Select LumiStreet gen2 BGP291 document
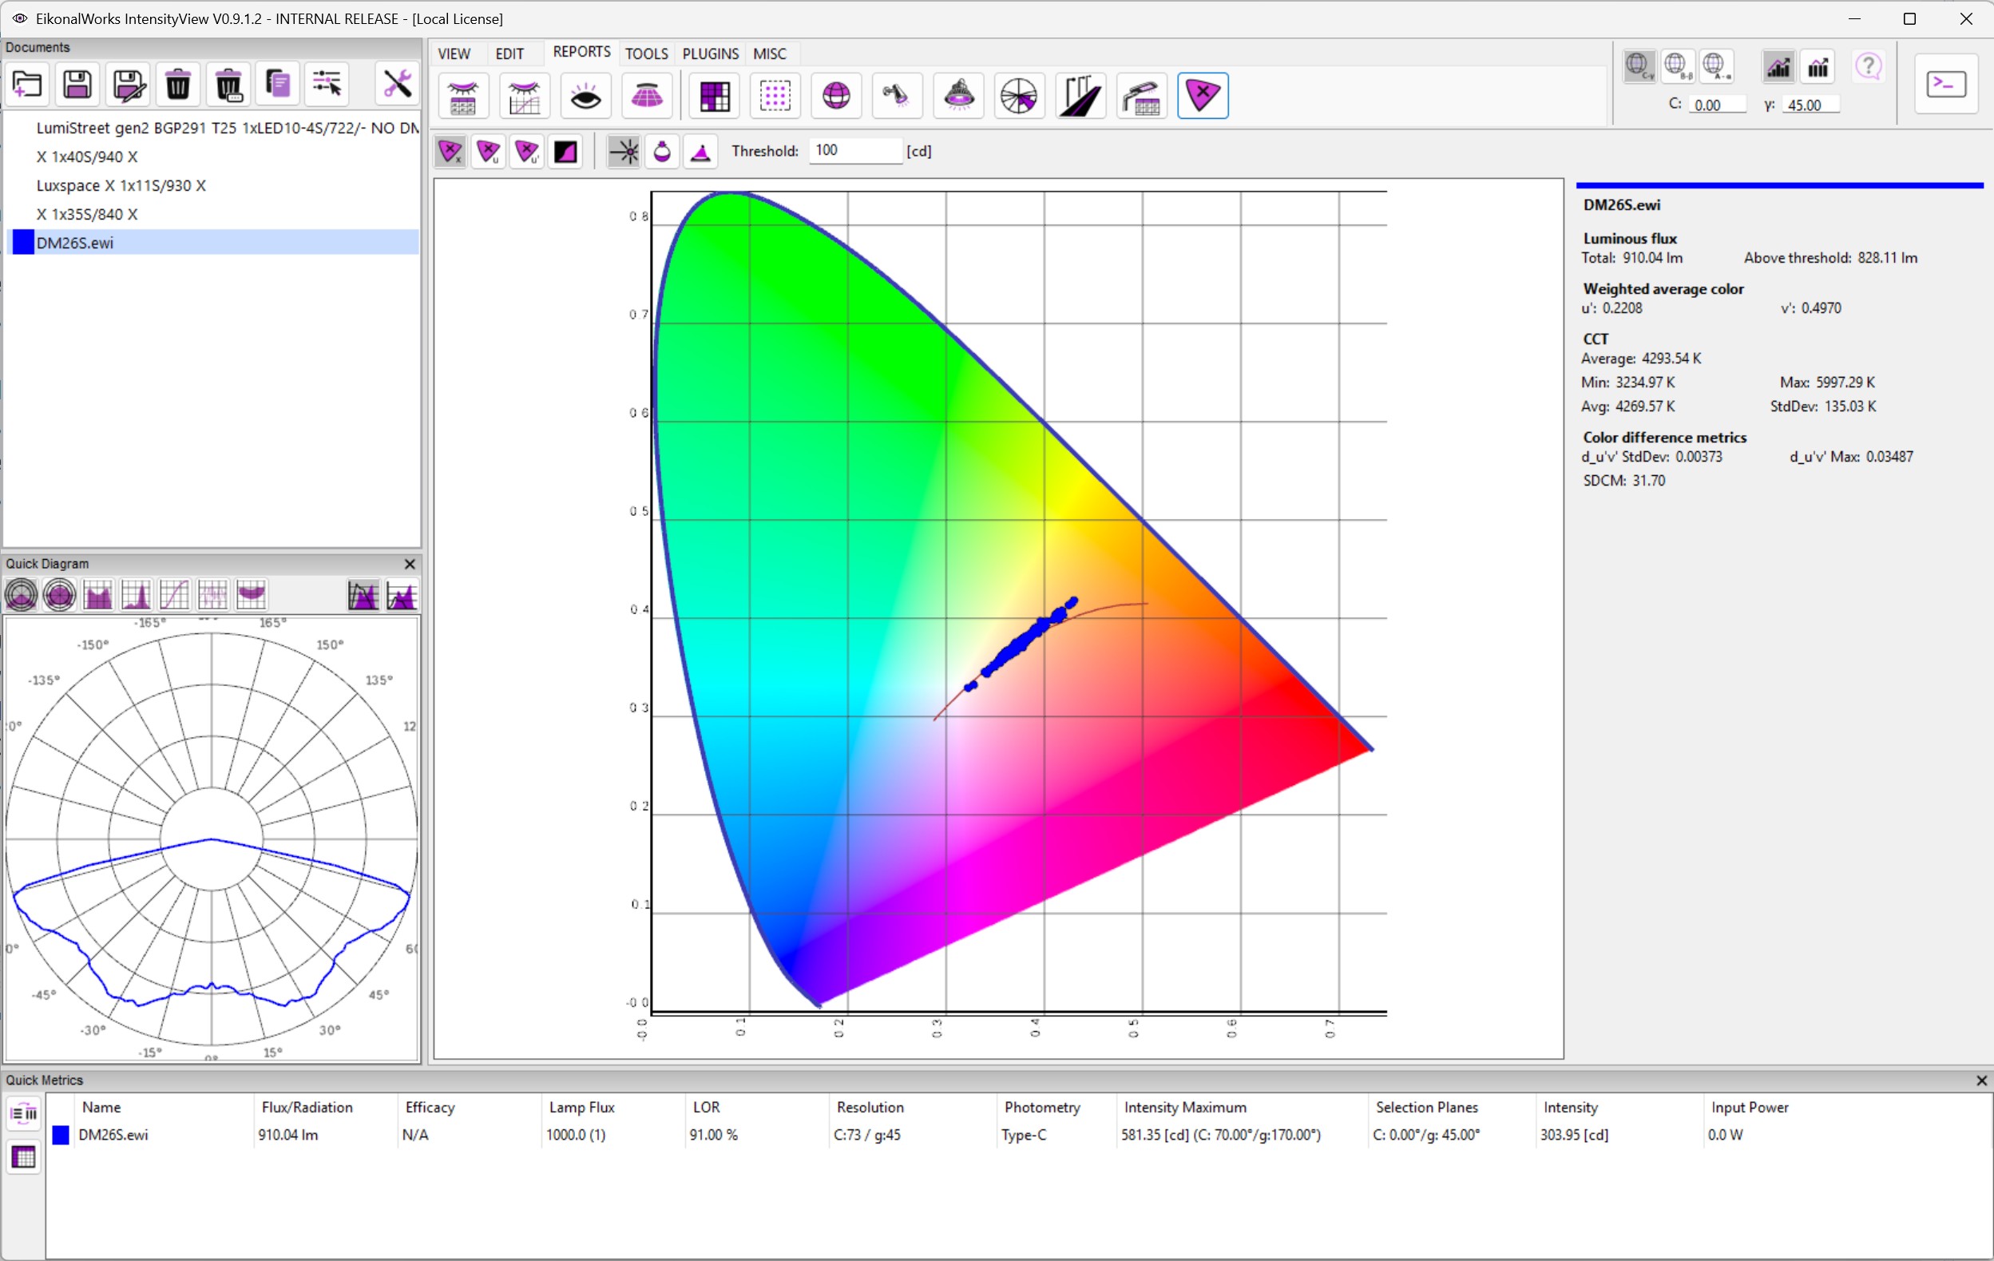 pyautogui.click(x=212, y=129)
